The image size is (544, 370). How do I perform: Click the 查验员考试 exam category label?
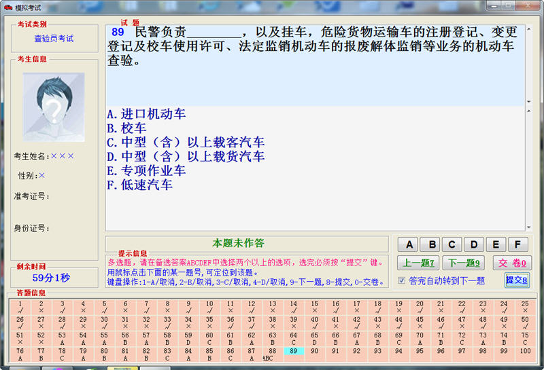tap(54, 39)
